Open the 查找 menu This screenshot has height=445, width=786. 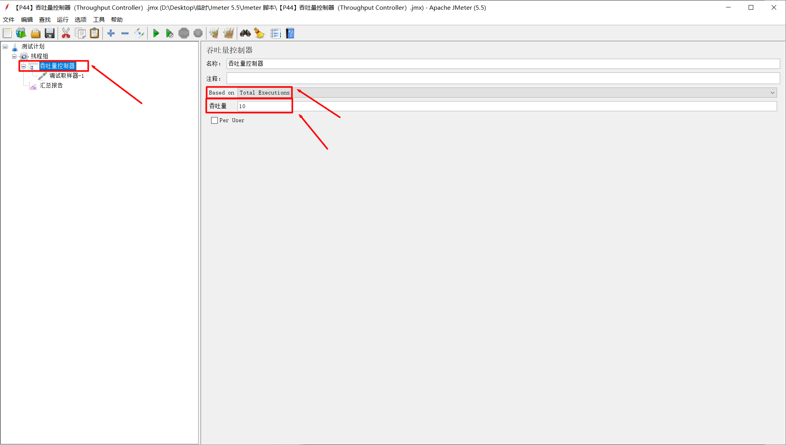coord(45,20)
